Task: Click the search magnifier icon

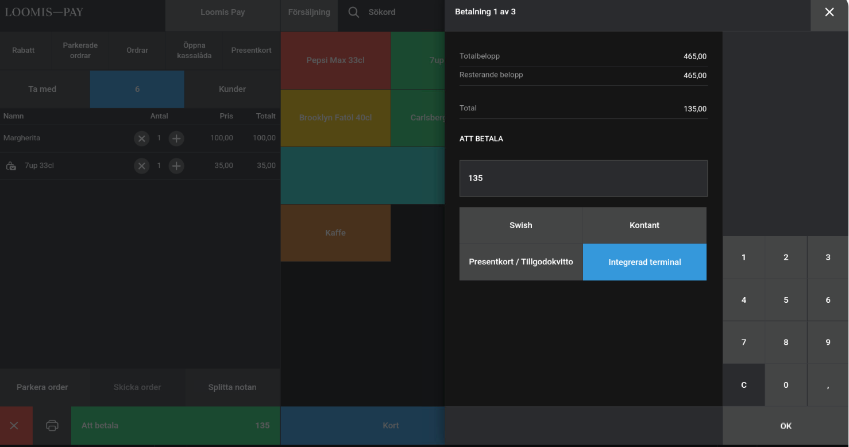Action: (354, 13)
